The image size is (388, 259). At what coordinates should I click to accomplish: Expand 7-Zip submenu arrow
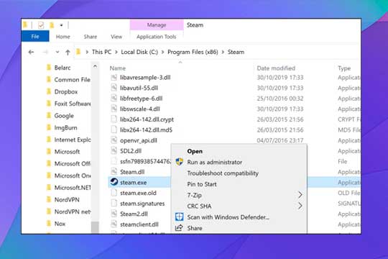pos(300,195)
